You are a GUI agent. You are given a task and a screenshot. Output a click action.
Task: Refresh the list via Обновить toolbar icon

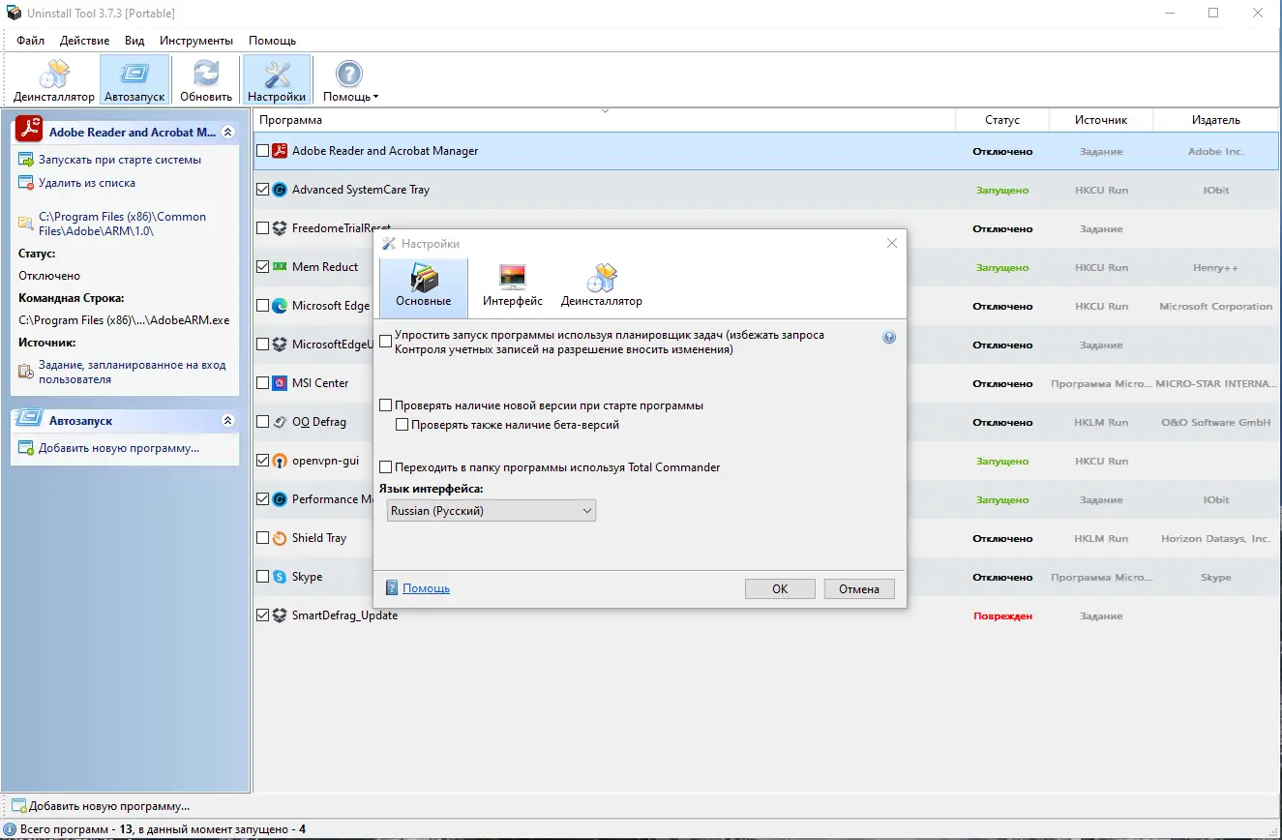204,77
